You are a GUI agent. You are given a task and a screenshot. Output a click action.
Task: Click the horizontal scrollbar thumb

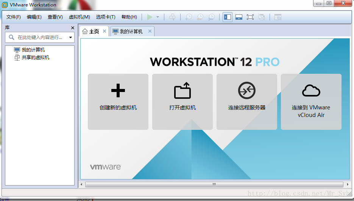point(214,184)
